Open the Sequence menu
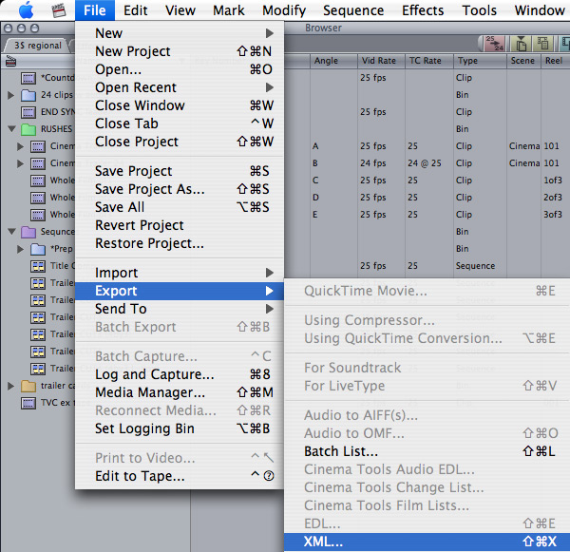Screen dimensions: 570x552 click(x=353, y=10)
